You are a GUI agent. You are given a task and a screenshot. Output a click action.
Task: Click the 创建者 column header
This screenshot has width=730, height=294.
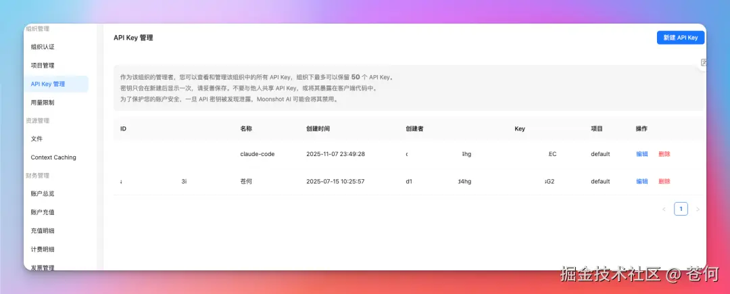[414, 129]
